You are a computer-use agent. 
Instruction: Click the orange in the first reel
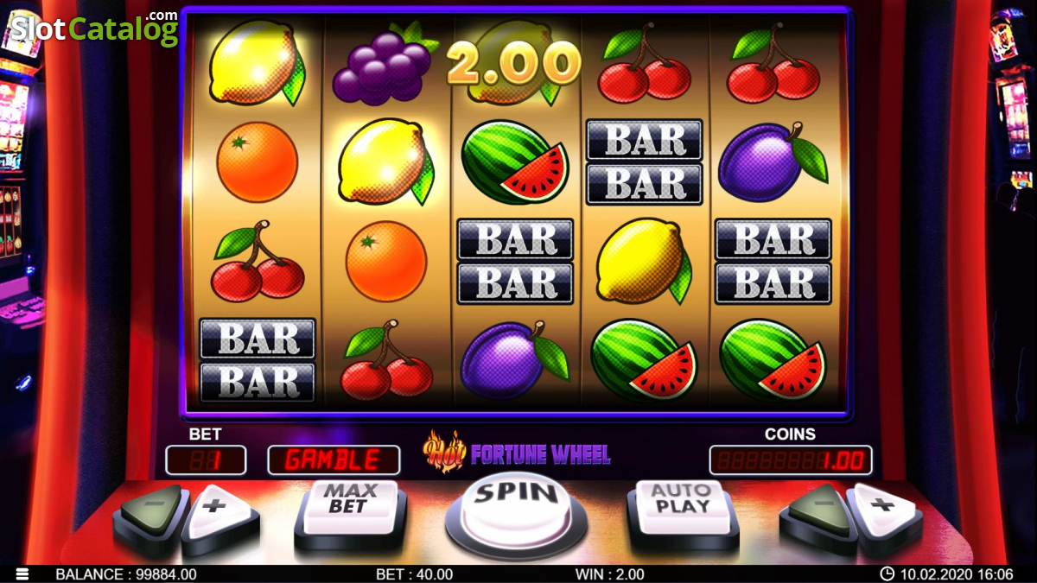pos(257,162)
